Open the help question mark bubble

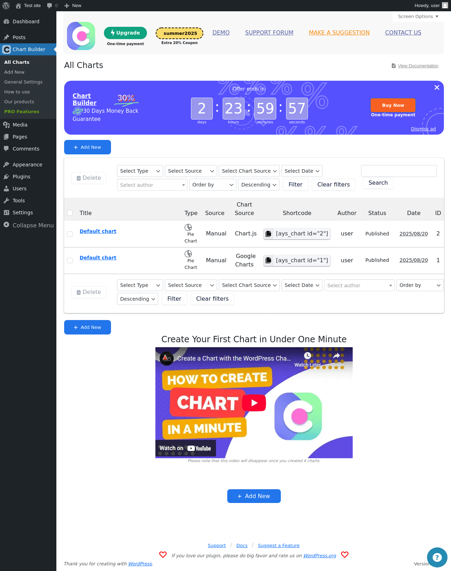coord(437,557)
